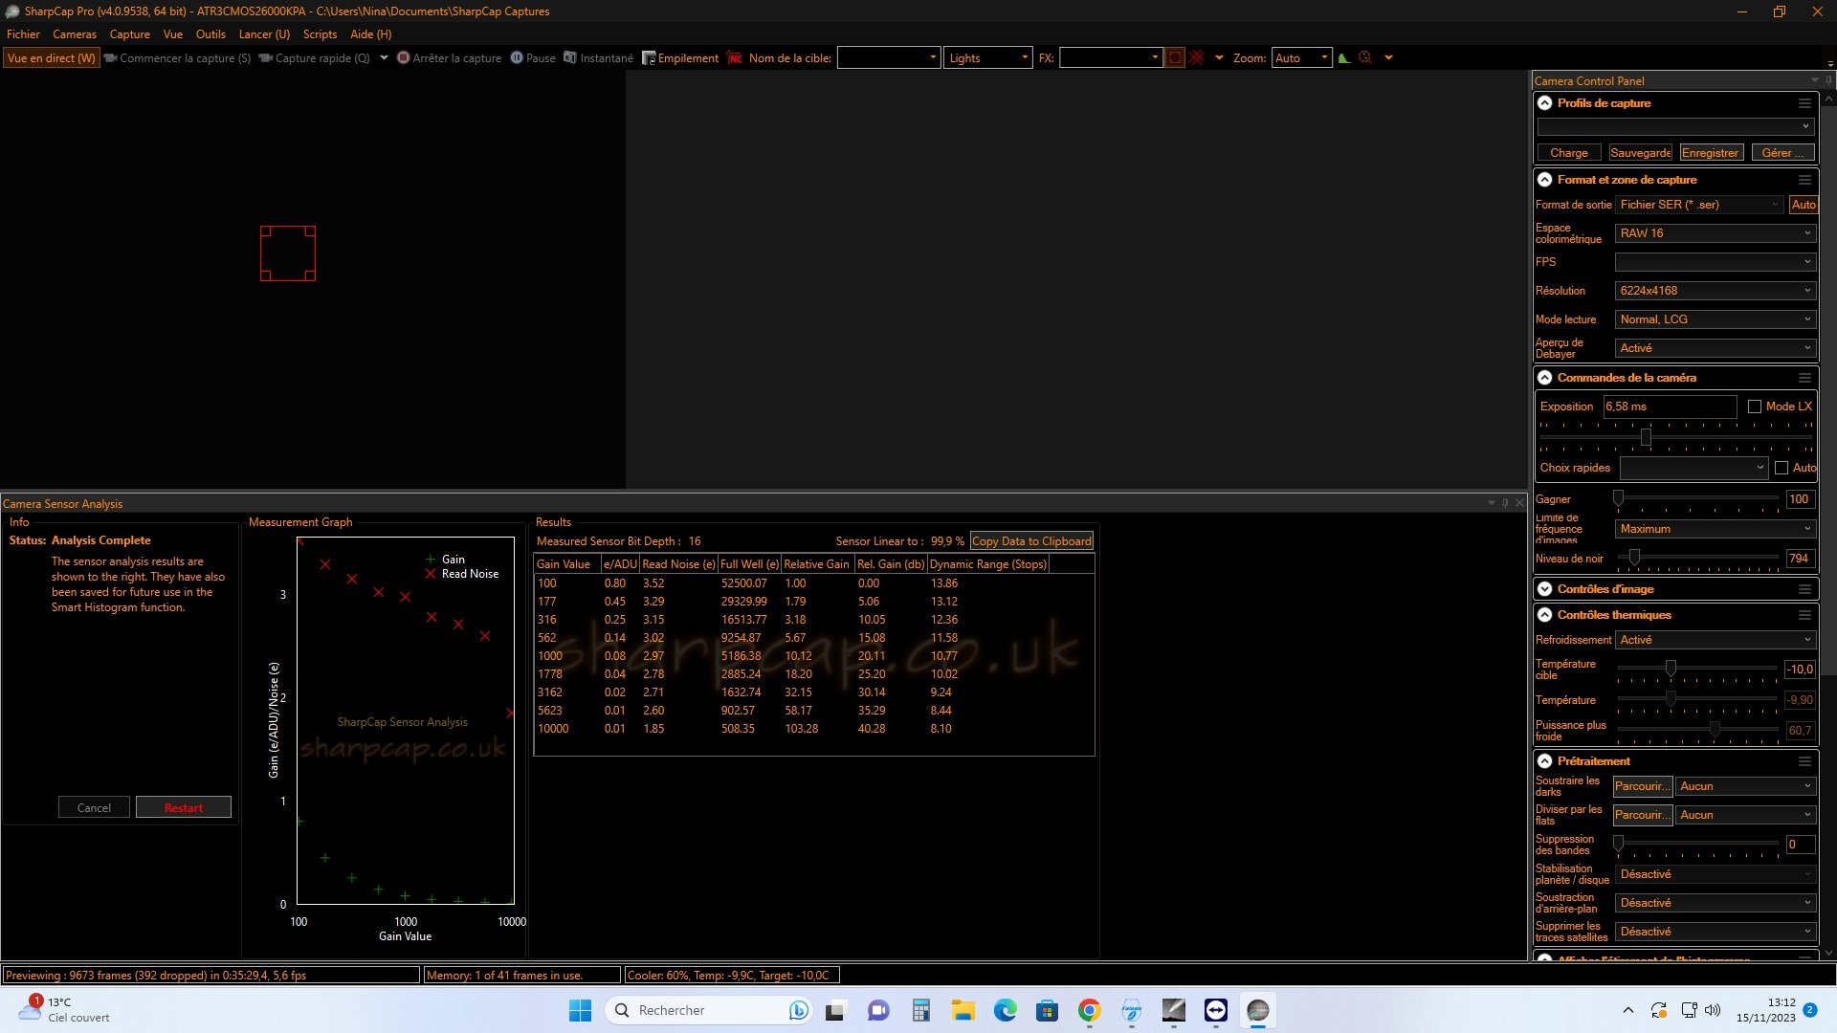This screenshot has height=1033, width=1837.
Task: Open the Zoom Auto dropdown
Action: 1301,58
